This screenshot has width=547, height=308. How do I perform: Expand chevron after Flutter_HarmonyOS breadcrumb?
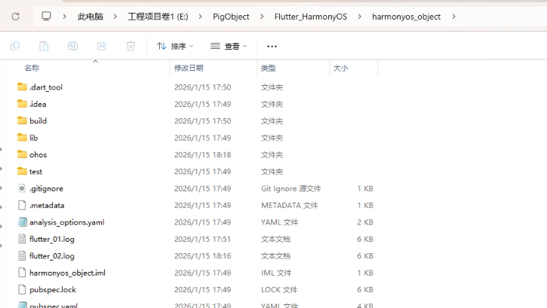point(359,17)
